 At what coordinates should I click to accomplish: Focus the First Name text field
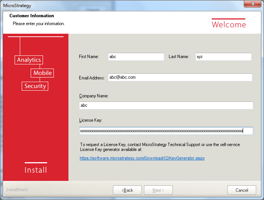click(x=136, y=57)
